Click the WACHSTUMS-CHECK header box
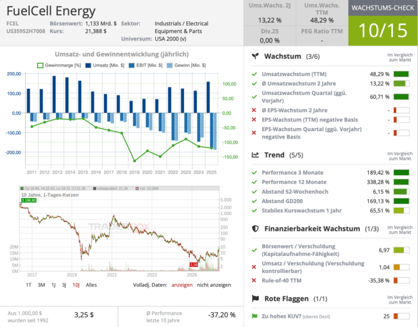The image size is (418, 327). (382, 8)
